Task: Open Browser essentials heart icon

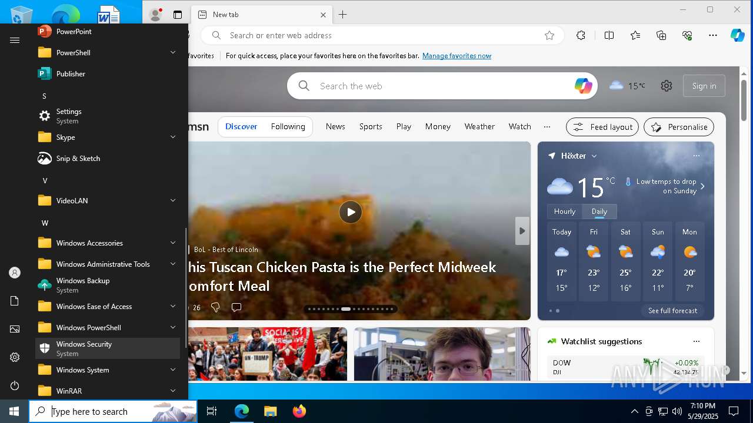Action: point(687,35)
